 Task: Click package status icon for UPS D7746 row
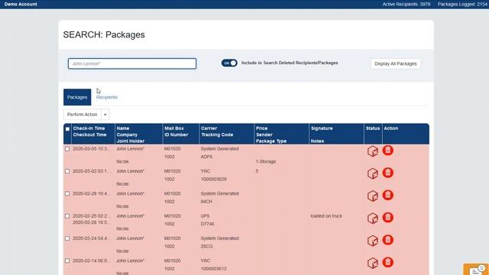pyautogui.click(x=373, y=218)
